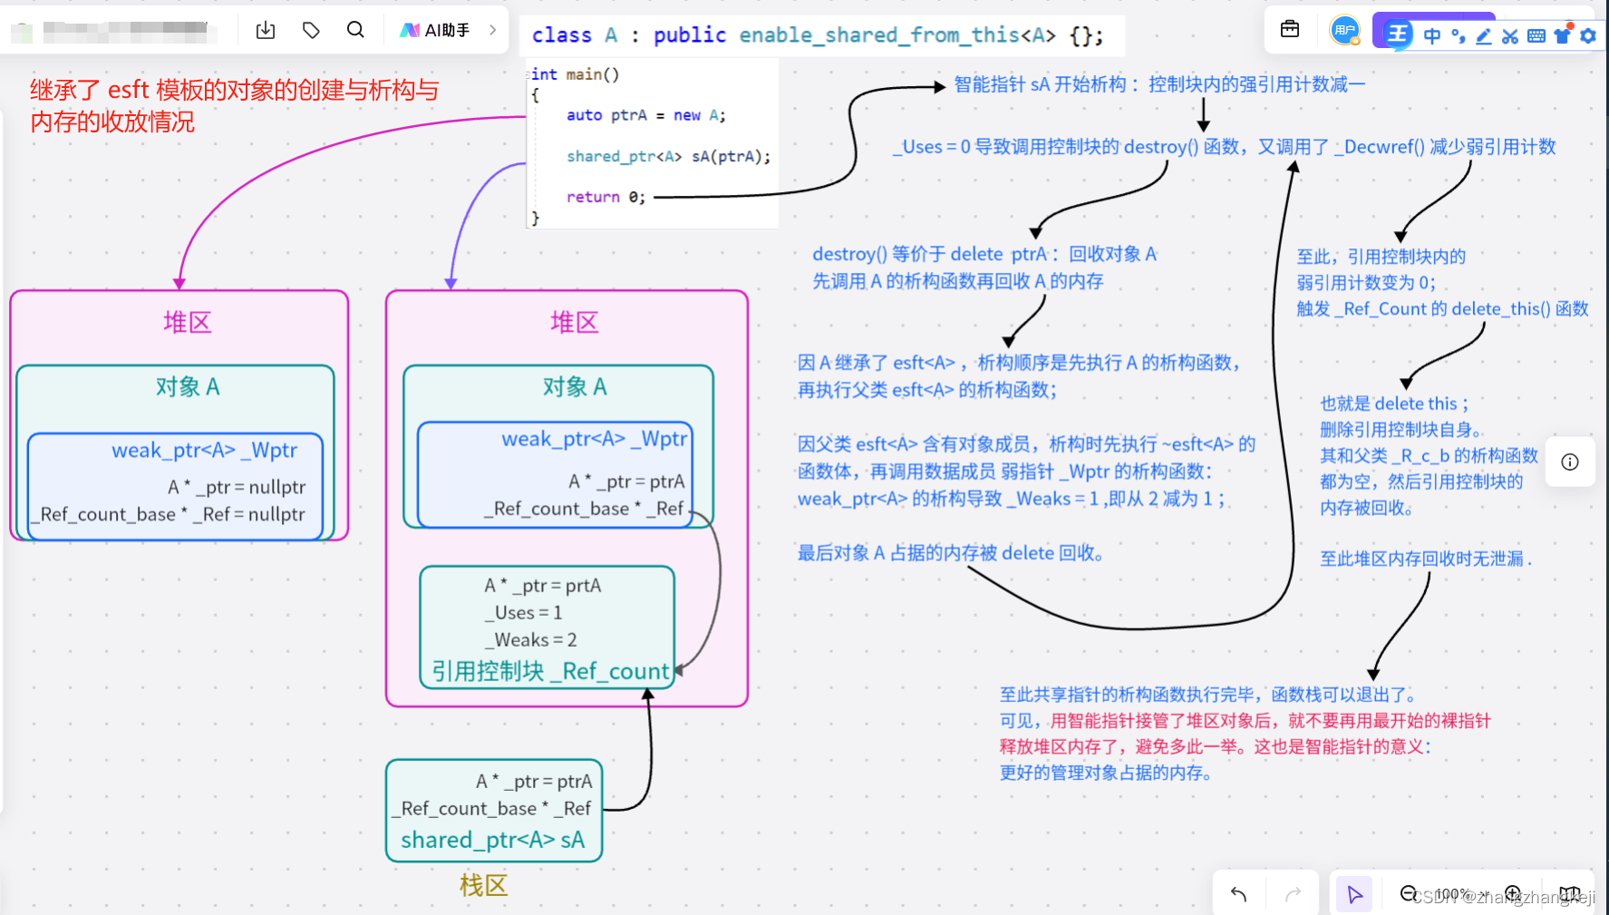Click the 王 input method logo
This screenshot has width=1609, height=915.
coord(1398,34)
